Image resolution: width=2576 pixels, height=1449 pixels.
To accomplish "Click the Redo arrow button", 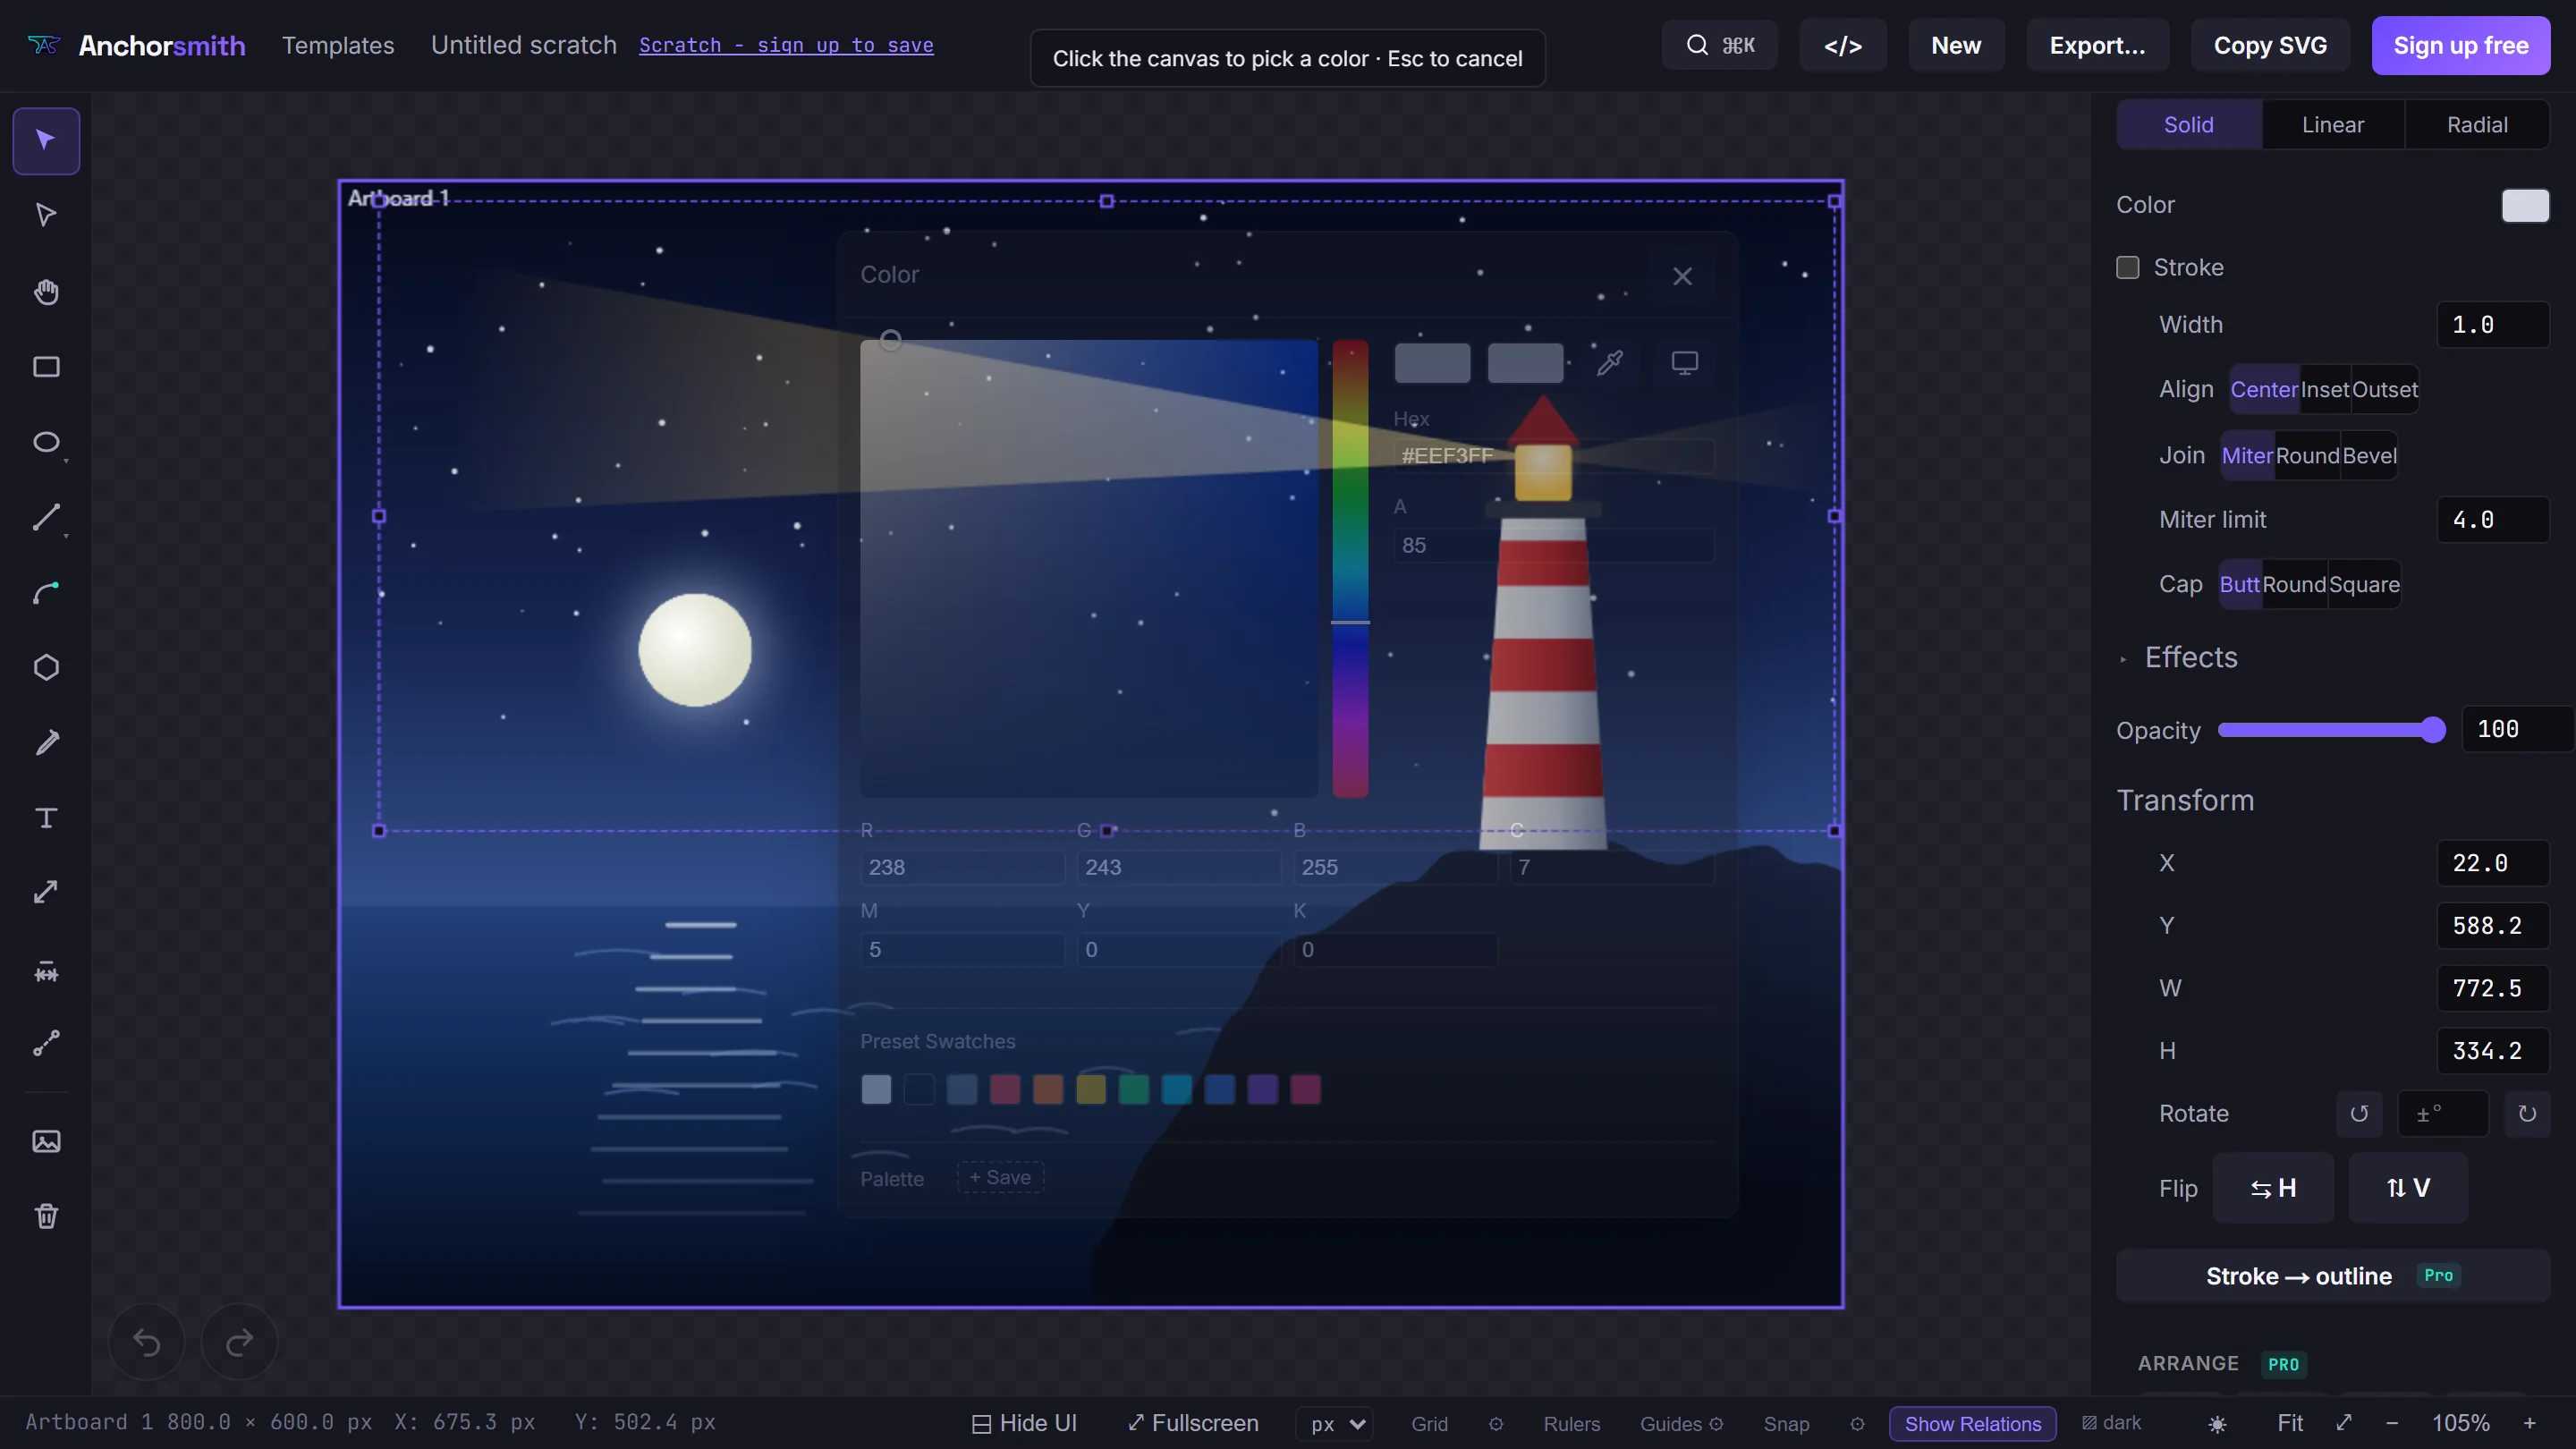I will coord(239,1342).
